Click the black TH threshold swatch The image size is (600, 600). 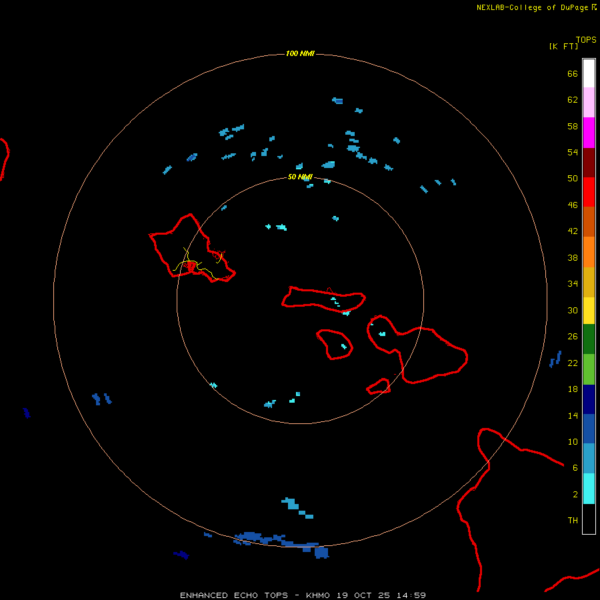click(589, 518)
